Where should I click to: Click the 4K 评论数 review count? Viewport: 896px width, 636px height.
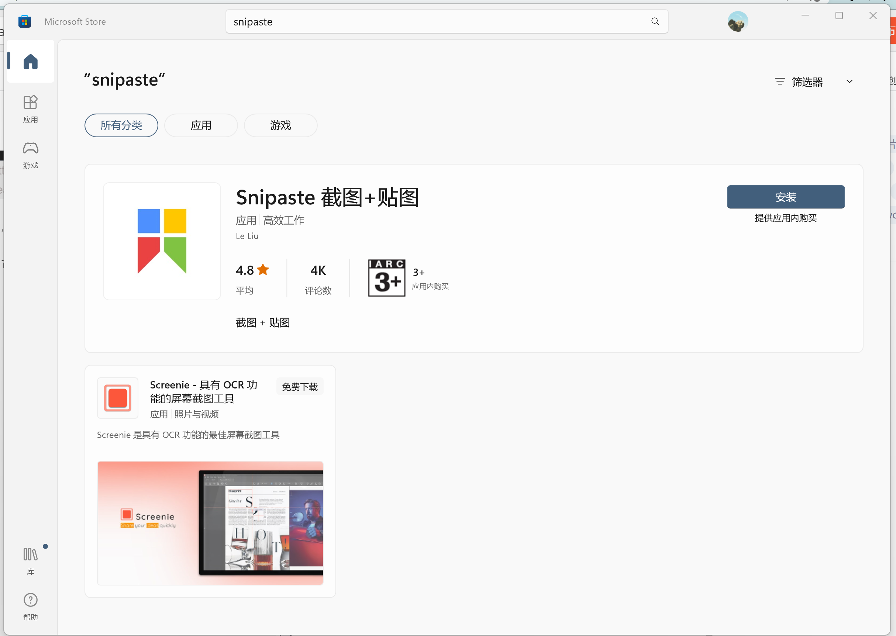pyautogui.click(x=318, y=279)
